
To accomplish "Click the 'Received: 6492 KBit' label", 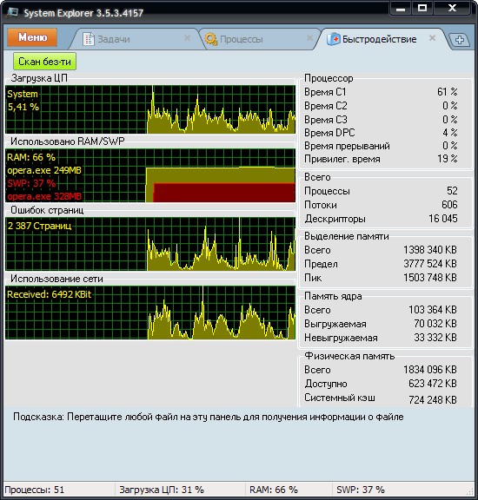I will pos(50,294).
